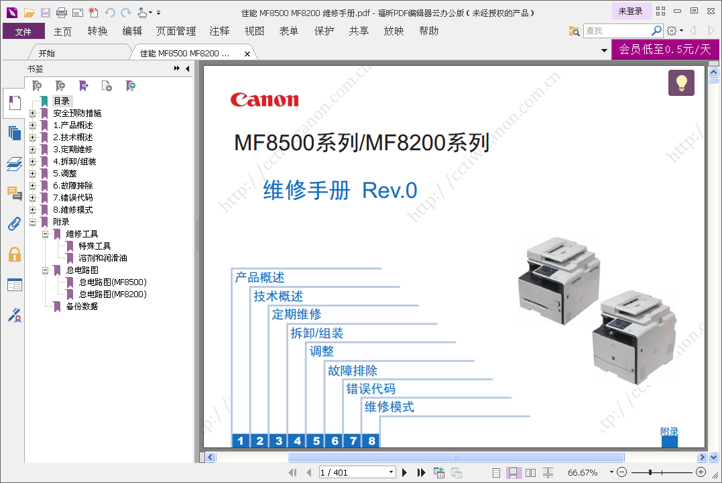Image resolution: width=722 pixels, height=483 pixels.
Task: Click the zoom slider handle
Action: (650, 472)
